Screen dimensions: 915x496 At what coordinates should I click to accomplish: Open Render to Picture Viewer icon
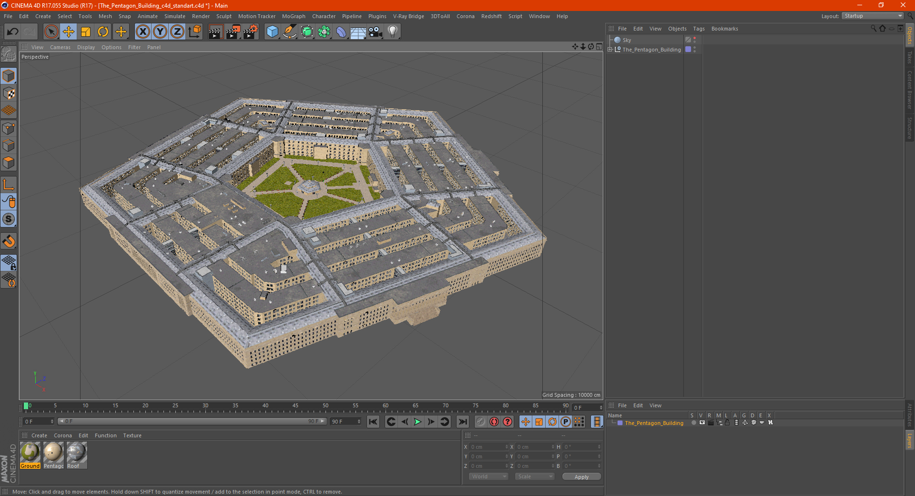(x=233, y=32)
